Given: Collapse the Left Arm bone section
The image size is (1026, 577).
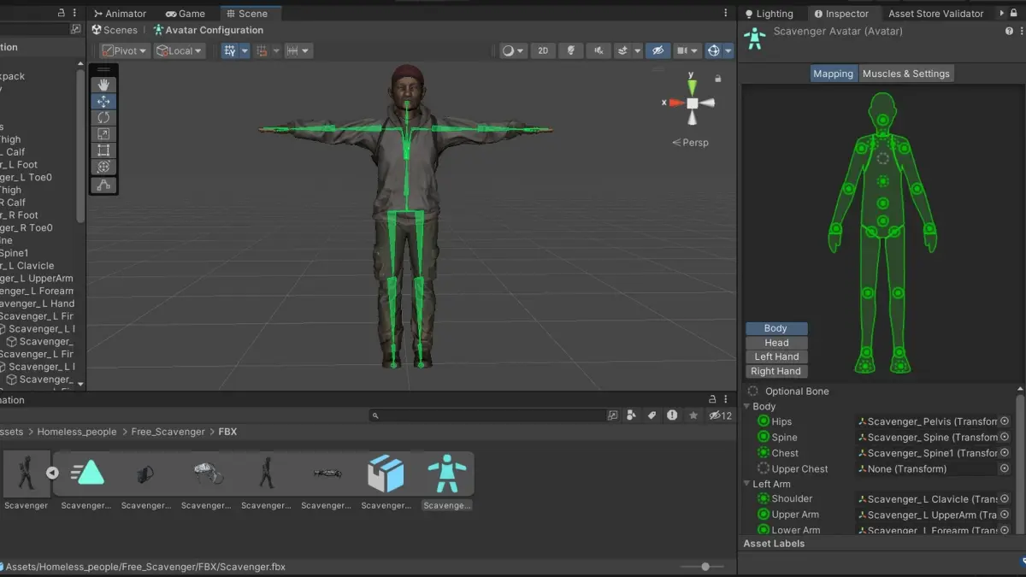Looking at the screenshot, I should tap(746, 484).
